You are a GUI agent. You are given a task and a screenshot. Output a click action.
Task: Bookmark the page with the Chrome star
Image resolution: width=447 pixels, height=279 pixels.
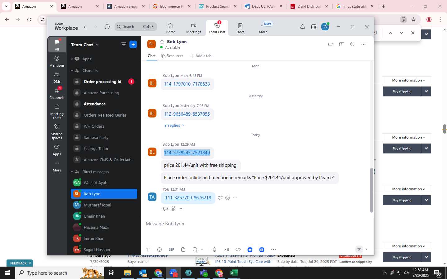(413, 20)
